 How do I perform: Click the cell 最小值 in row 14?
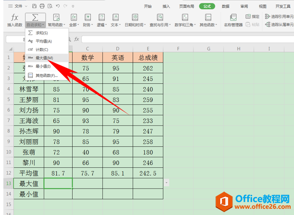(x=29, y=194)
